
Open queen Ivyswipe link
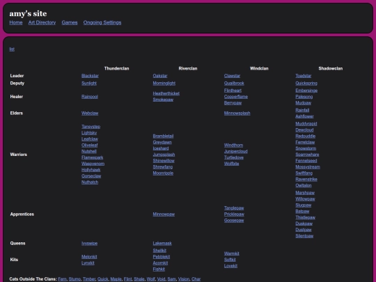pyautogui.click(x=89, y=244)
